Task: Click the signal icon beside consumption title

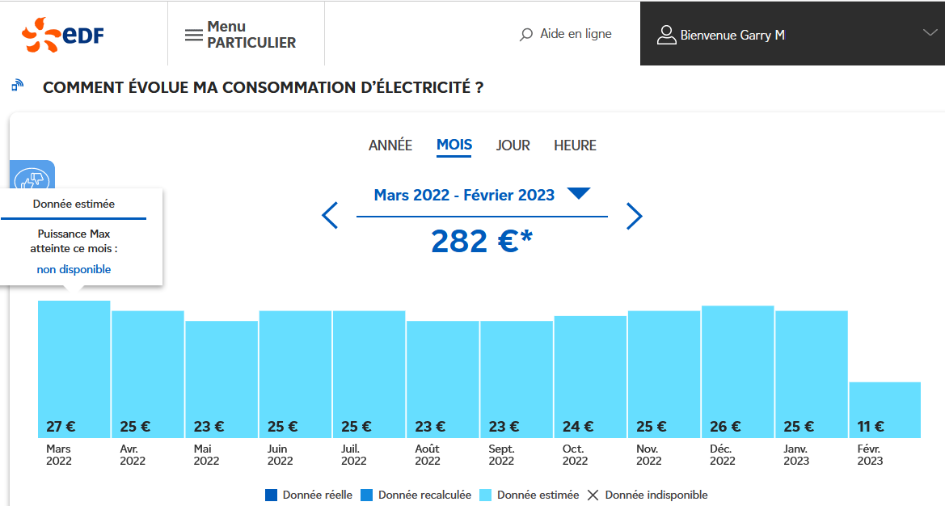Action: (x=18, y=86)
